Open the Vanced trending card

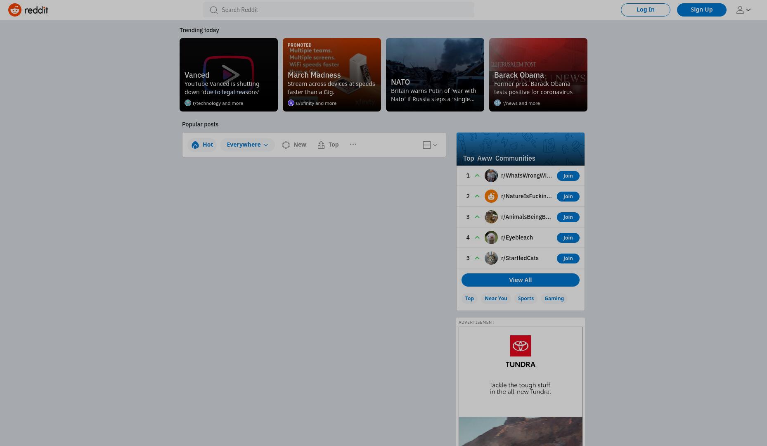(x=229, y=75)
